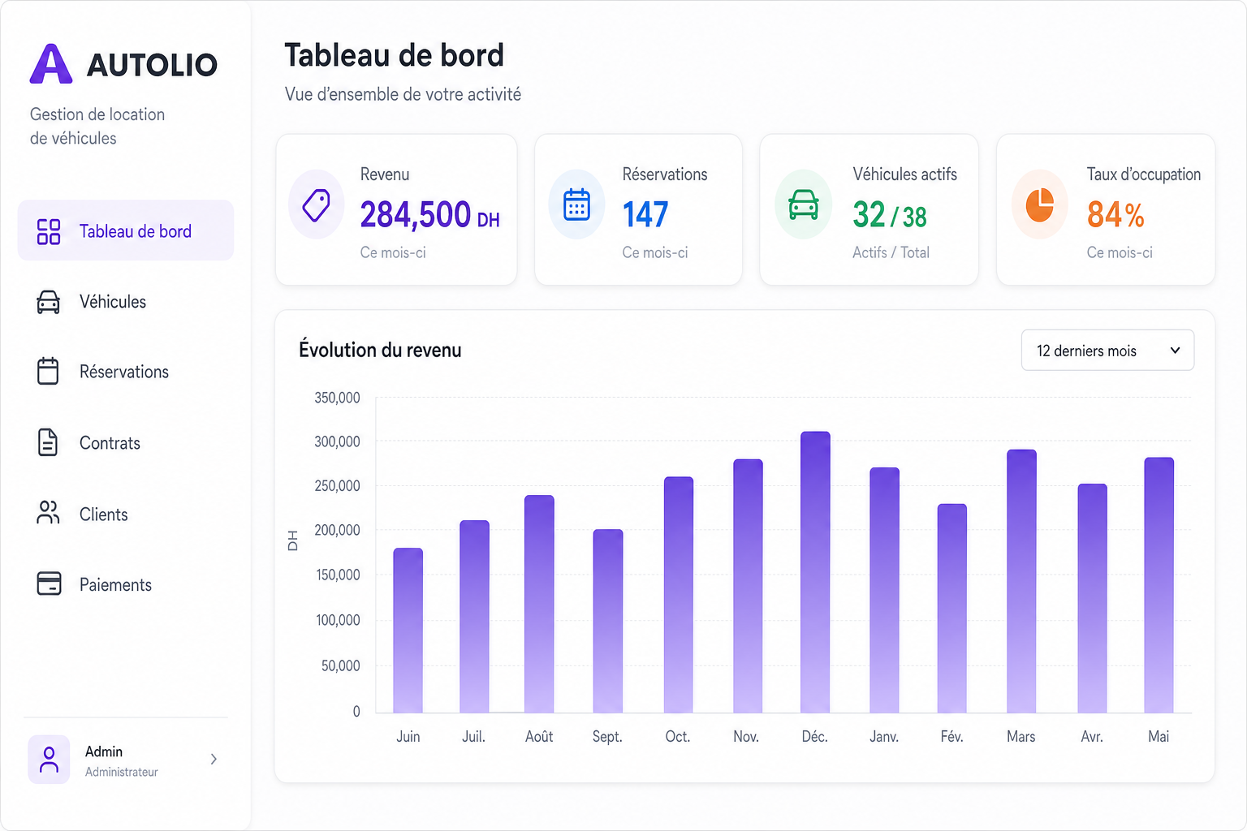
Task: Click the blue calendar icon in Réservations card
Action: click(576, 205)
